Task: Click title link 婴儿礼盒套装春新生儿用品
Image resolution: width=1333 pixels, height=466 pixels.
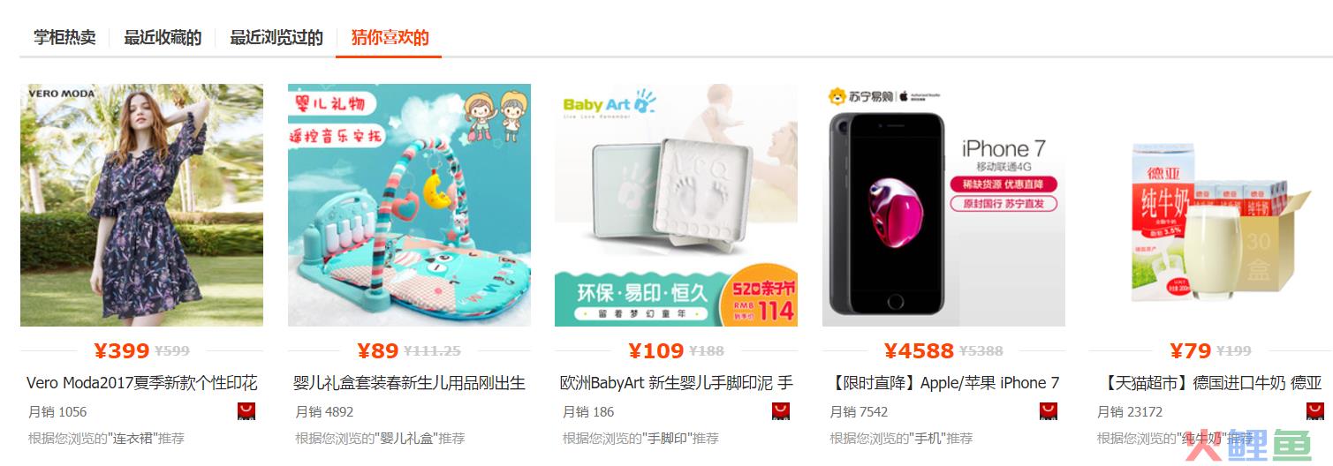Action: 410,383
